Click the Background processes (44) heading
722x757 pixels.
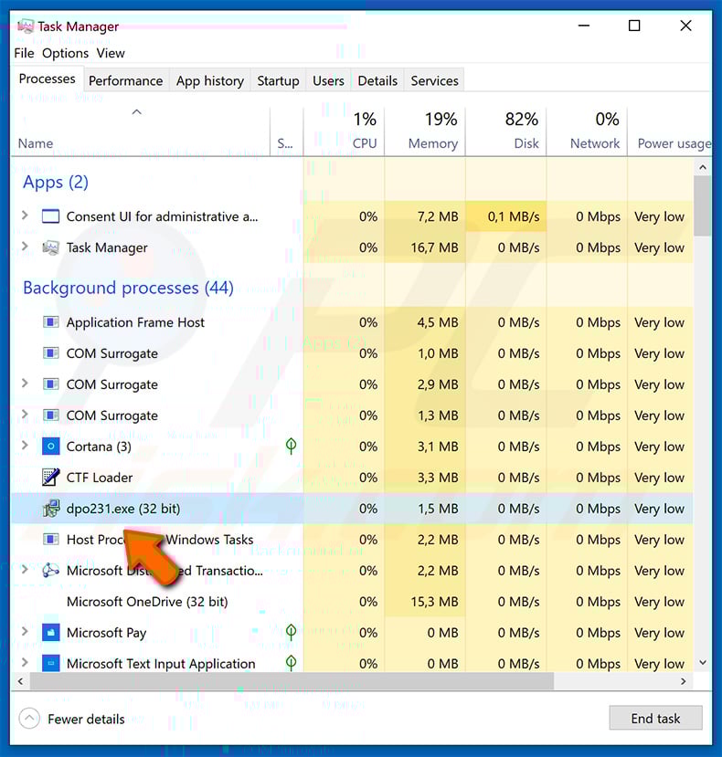coord(128,288)
